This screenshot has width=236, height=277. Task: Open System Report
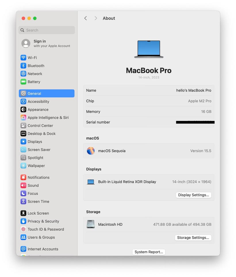pos(149,252)
